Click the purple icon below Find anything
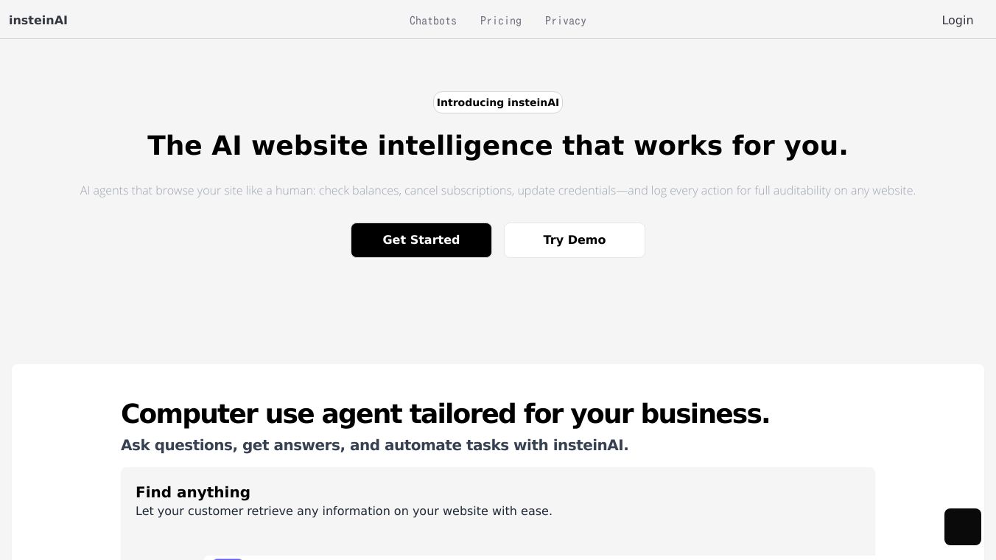Screen dimensions: 996x560 pyautogui.click(x=228, y=559)
